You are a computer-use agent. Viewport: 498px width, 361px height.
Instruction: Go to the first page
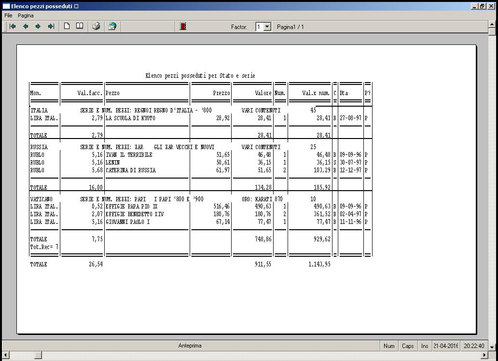tap(13, 27)
